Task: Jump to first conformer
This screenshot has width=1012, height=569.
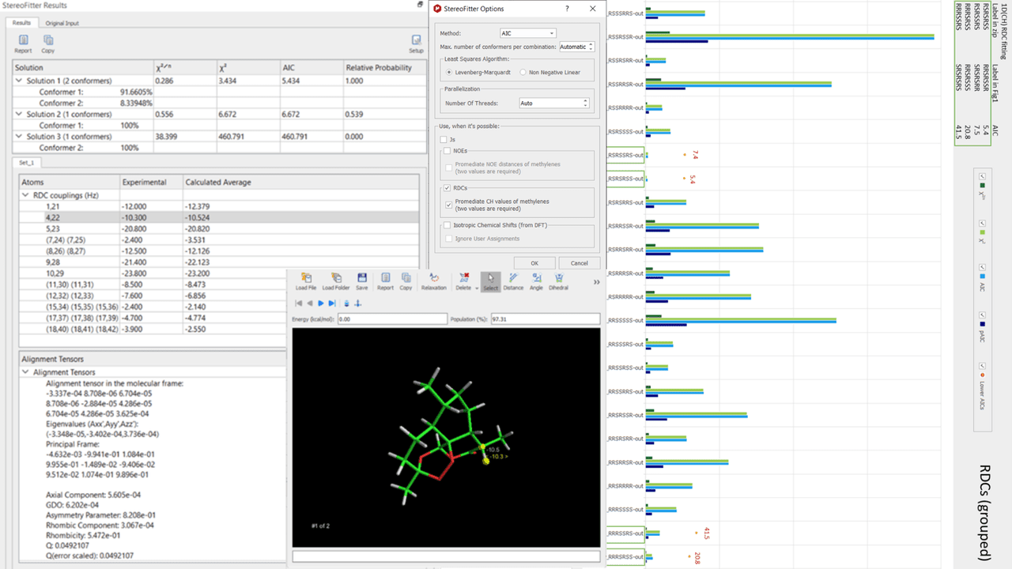Action: pyautogui.click(x=299, y=303)
